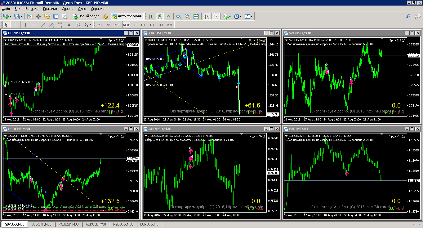Open the Сервис menu
The image size is (423, 228).
point(67,9)
